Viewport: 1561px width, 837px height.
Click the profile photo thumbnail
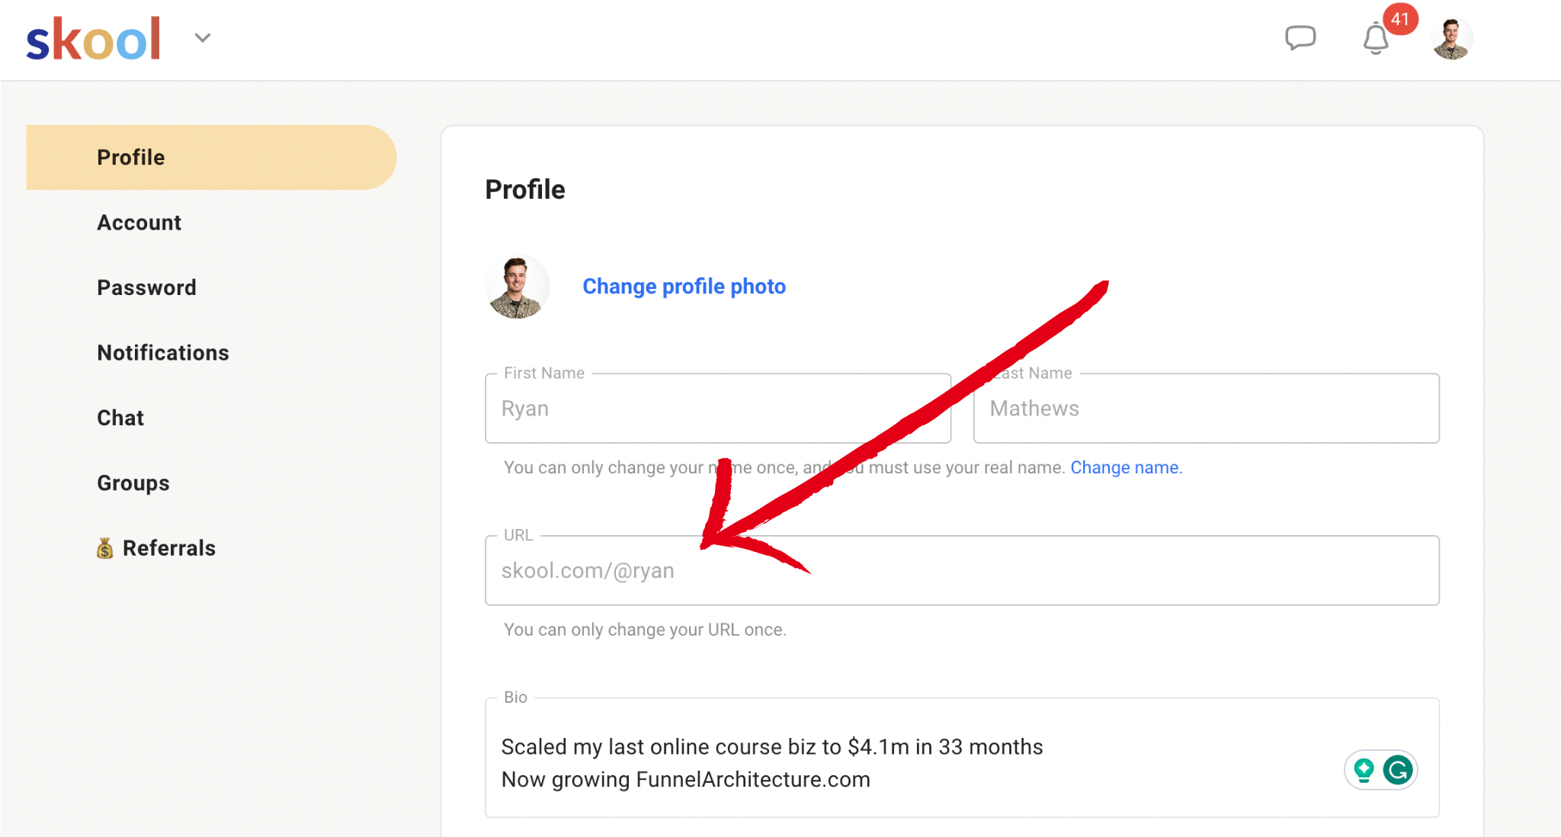[x=517, y=287]
